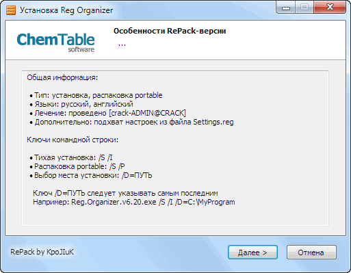
Task: Click the Языки: русский, английский line
Action: pos(81,104)
